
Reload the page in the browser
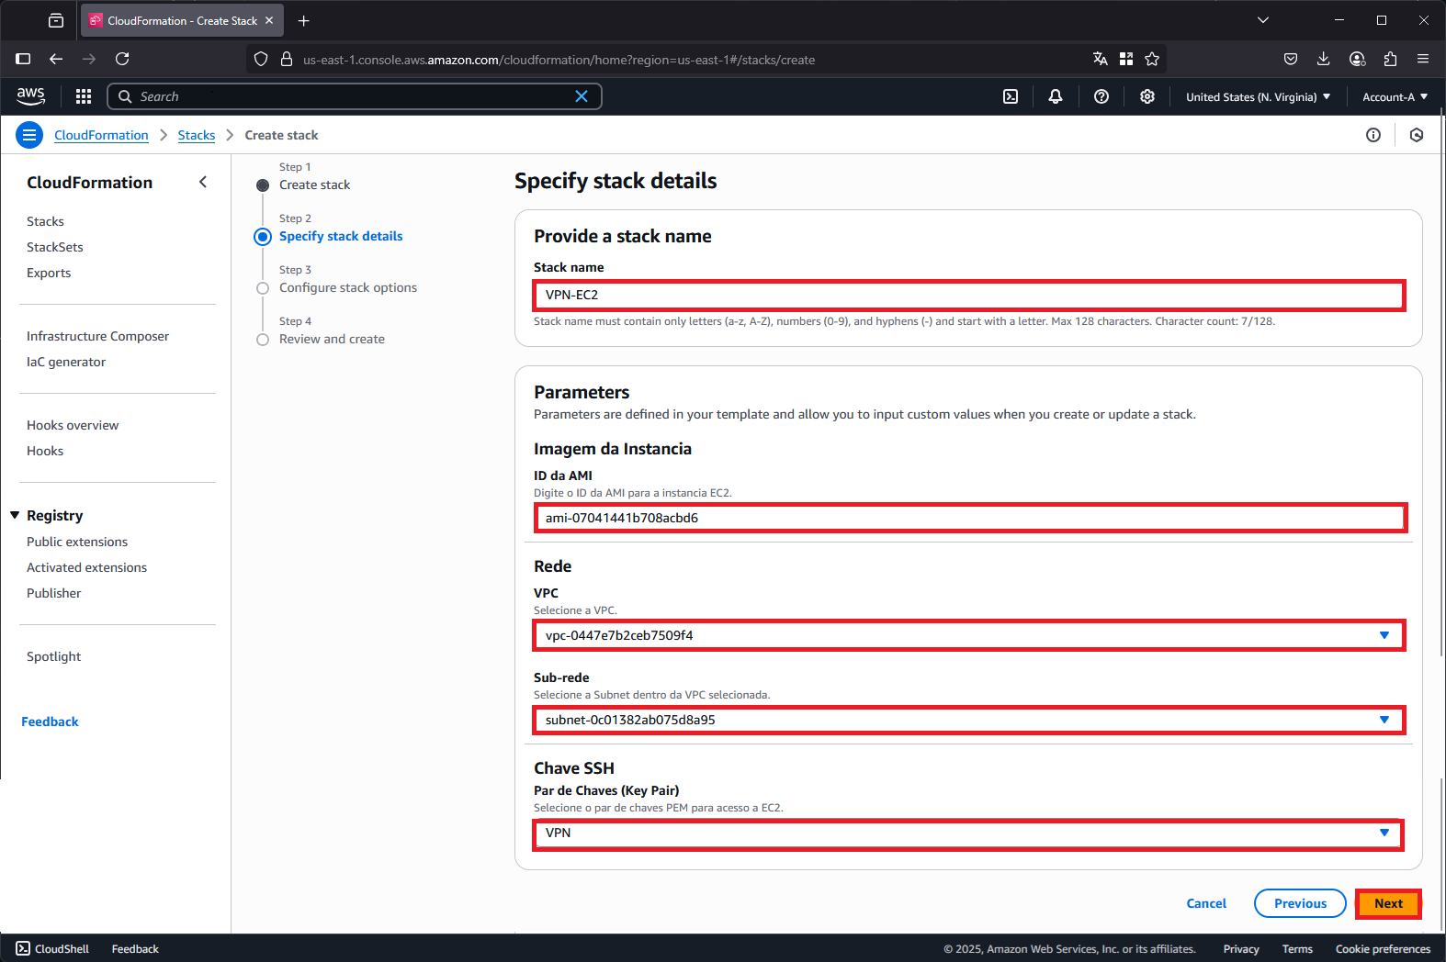122,59
